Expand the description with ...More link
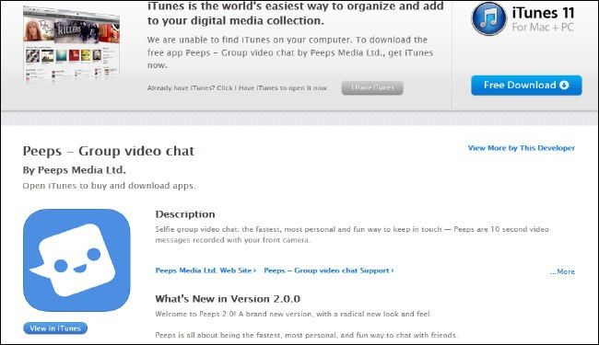 click(562, 271)
